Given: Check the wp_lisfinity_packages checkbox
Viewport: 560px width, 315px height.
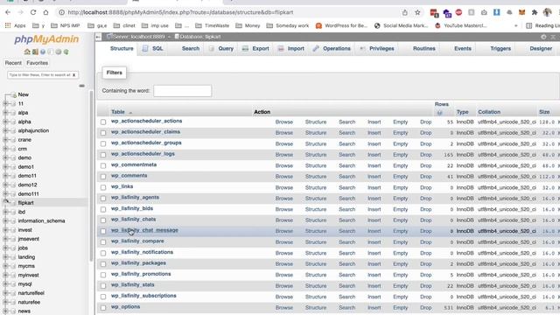Looking at the screenshot, I should tap(103, 264).
